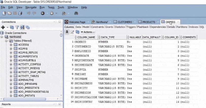This screenshot has height=108, width=206.
Task: Open the SQL Worksheet dropdown arrow
Action: (x=68, y=13)
